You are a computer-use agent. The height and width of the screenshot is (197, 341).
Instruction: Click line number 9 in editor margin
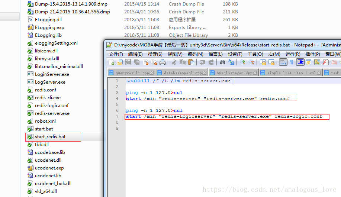point(117,128)
